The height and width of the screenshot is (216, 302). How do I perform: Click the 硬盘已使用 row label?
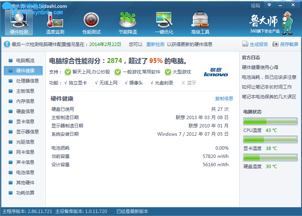coord(63,109)
